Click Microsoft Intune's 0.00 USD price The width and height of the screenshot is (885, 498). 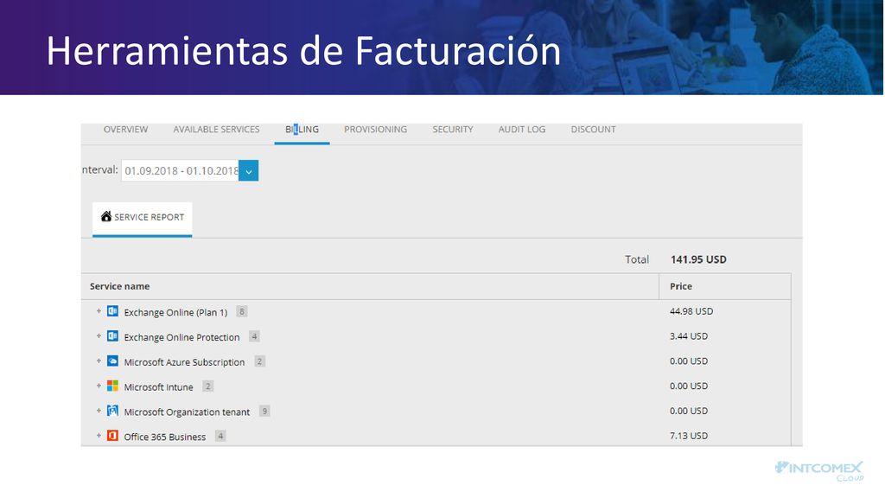click(x=689, y=386)
